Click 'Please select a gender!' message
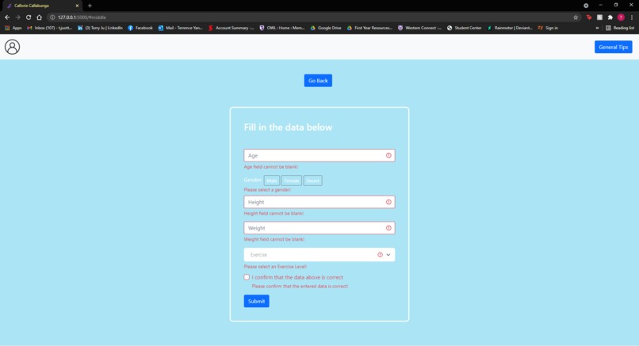The width and height of the screenshot is (639, 346). tap(267, 190)
